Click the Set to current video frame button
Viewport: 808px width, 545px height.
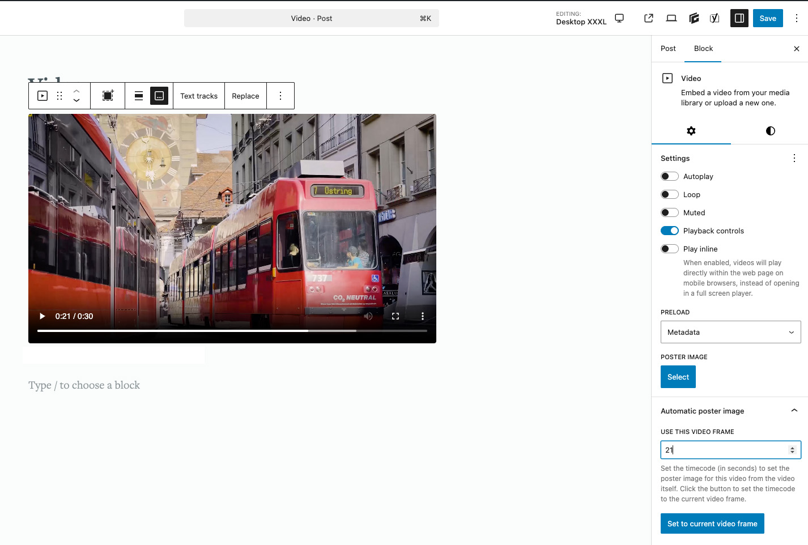pyautogui.click(x=712, y=523)
